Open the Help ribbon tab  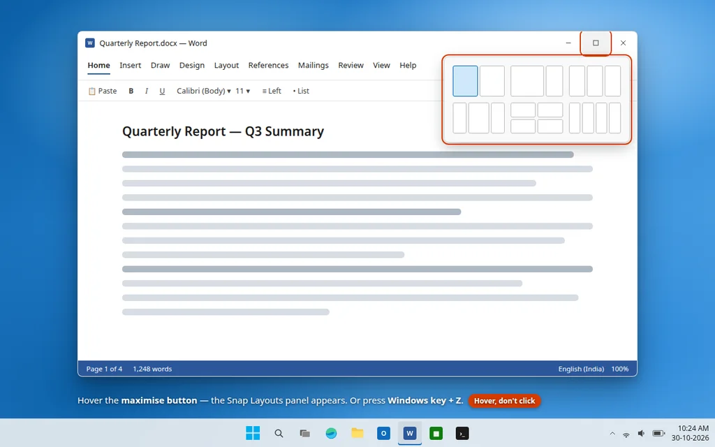pos(408,65)
